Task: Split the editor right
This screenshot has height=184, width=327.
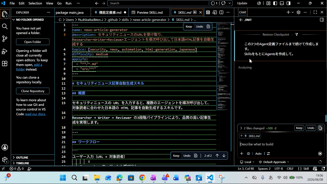Action: (x=221, y=12)
